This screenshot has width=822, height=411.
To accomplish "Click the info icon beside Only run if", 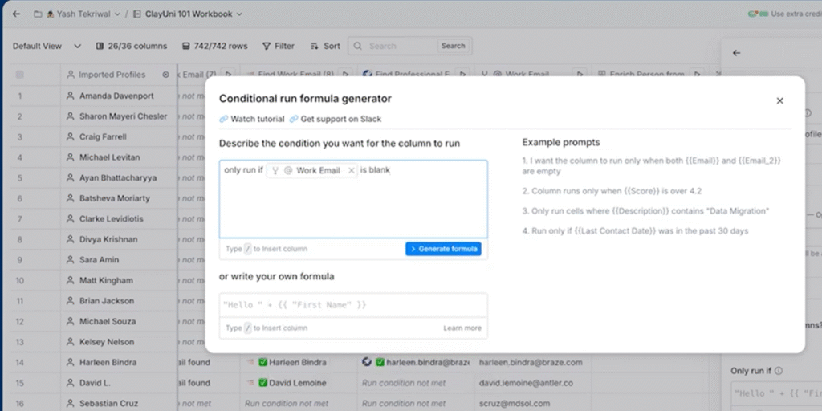I will click(x=779, y=372).
